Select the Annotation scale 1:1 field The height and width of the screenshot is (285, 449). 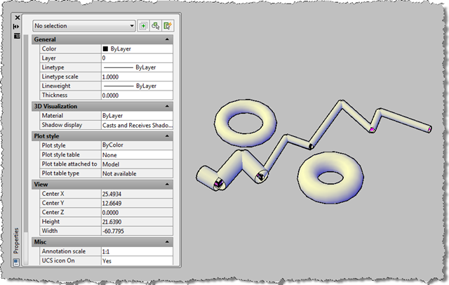click(137, 251)
